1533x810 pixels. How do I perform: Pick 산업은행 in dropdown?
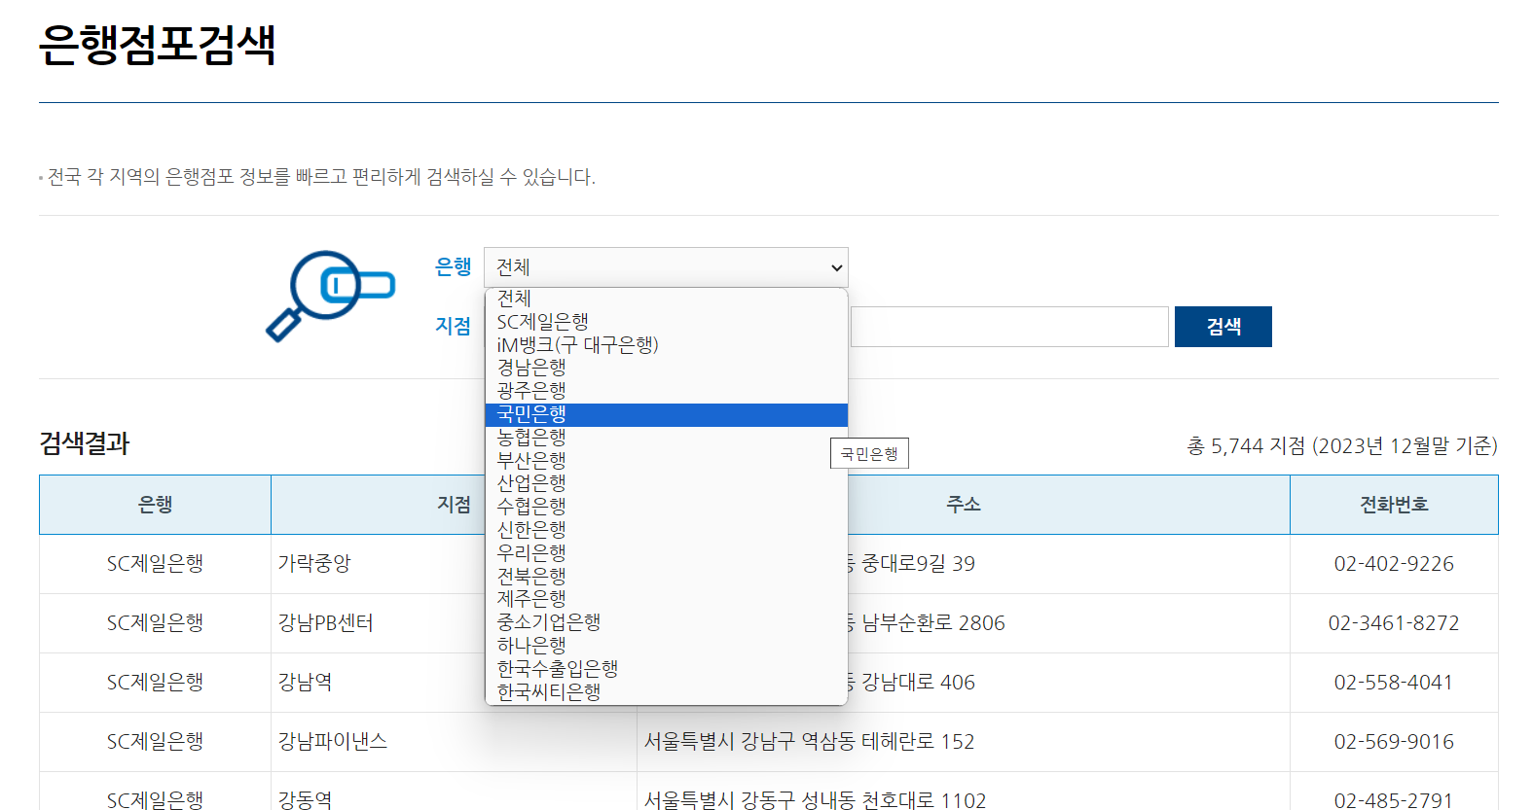(666, 483)
